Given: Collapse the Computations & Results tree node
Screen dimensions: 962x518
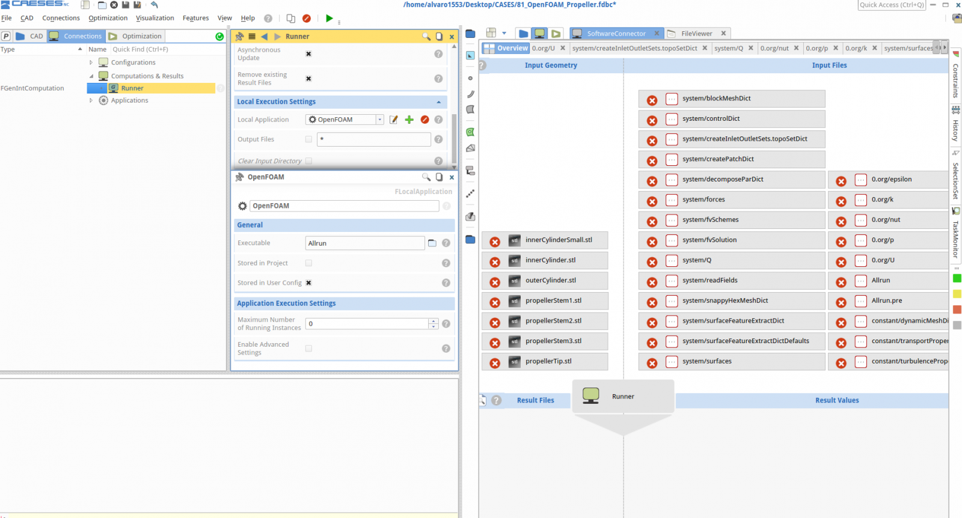Looking at the screenshot, I should 91,76.
